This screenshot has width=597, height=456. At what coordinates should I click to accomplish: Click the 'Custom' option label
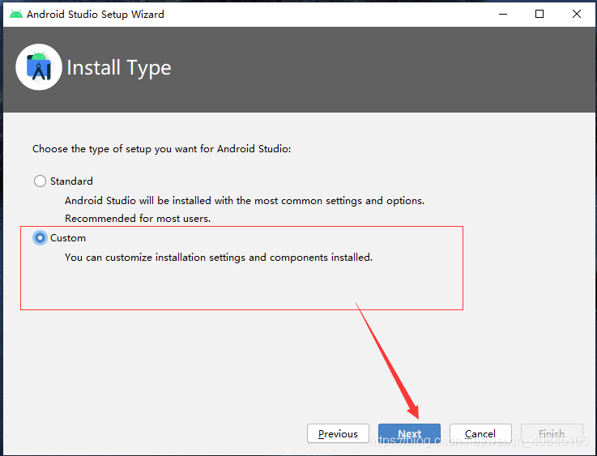(68, 238)
